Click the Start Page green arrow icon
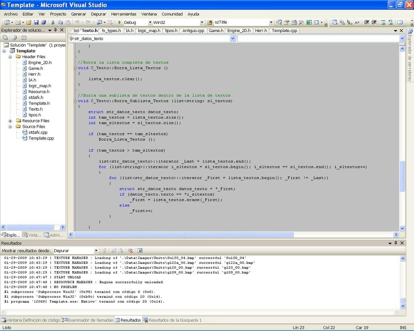The image size is (414, 331). pyautogui.click(x=309, y=23)
